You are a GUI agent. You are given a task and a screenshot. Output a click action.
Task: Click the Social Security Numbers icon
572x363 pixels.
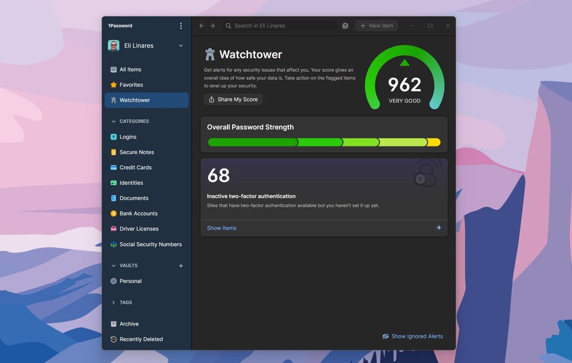tap(113, 244)
